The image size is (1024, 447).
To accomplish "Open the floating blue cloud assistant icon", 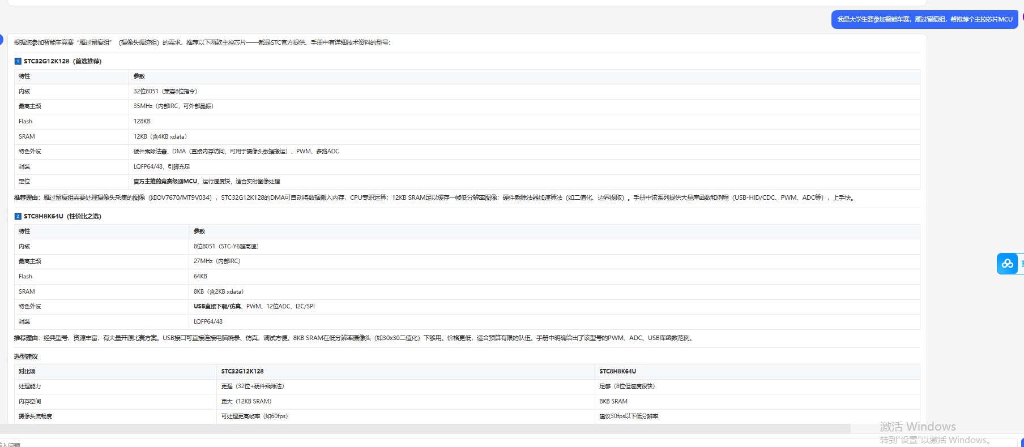I will pyautogui.click(x=1007, y=264).
